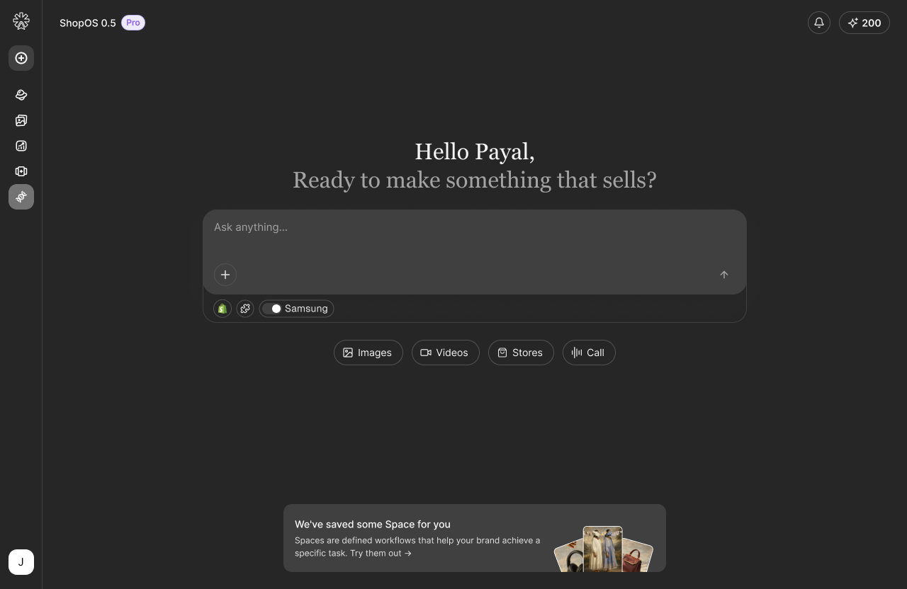907x589 pixels.
Task: Open the planet Spaces icon in sidebar
Action: click(21, 95)
